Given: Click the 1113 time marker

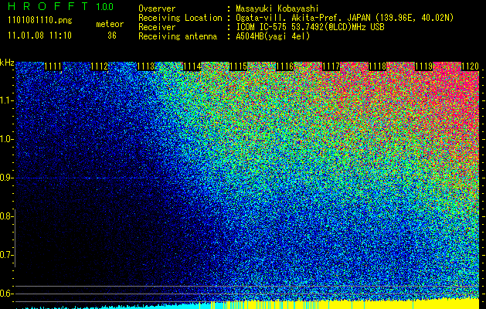Looking at the screenshot, I should click(x=146, y=66).
